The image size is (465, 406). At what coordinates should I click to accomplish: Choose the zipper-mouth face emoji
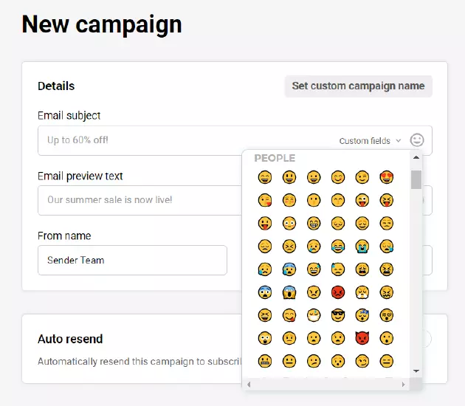[x=265, y=361]
